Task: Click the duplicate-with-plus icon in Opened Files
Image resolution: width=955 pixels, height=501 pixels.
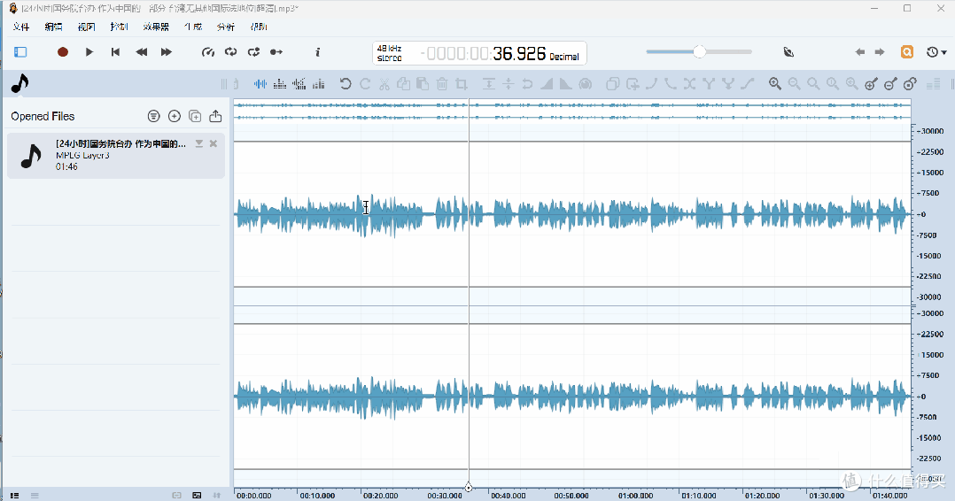Action: pos(195,116)
